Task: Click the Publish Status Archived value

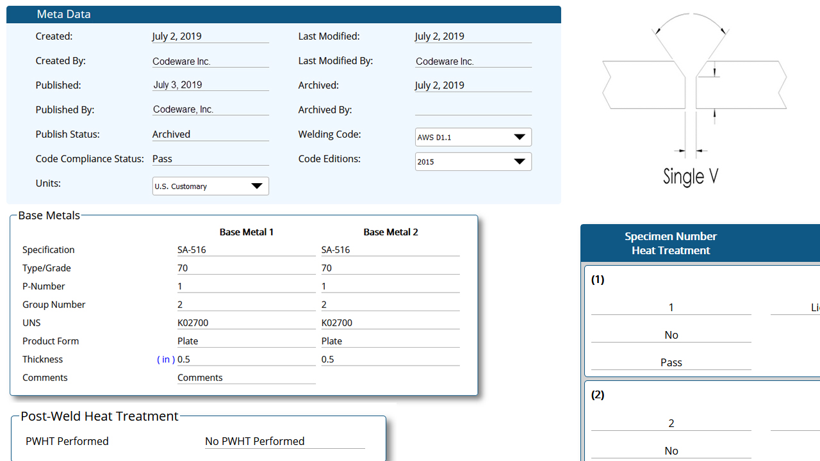Action: pyautogui.click(x=210, y=134)
